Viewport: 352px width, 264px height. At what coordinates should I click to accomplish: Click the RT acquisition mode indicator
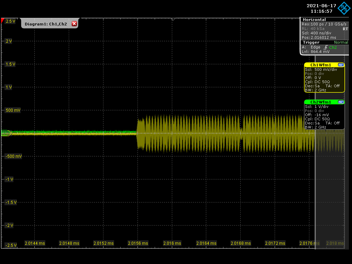[x=345, y=29]
